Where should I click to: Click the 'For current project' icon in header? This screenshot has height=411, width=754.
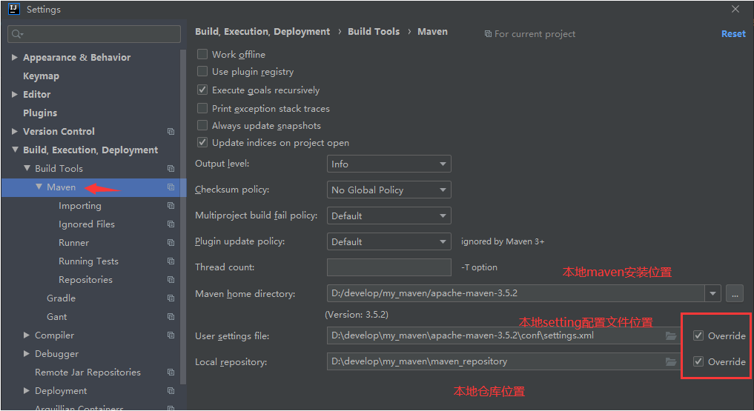click(x=488, y=34)
